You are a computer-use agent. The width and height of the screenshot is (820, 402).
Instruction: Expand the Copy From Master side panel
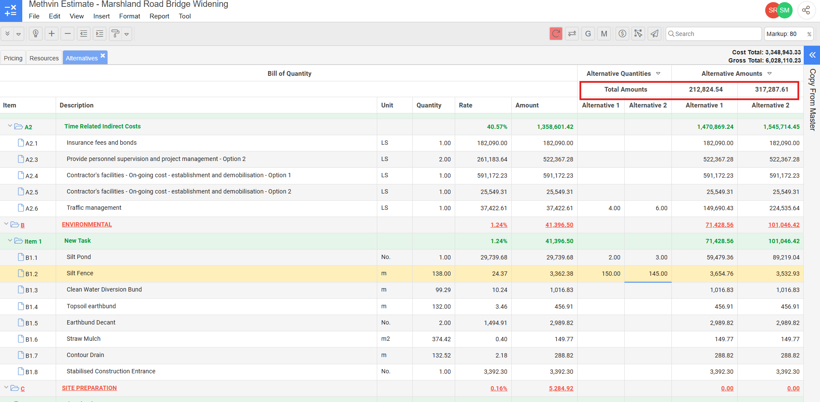812,55
